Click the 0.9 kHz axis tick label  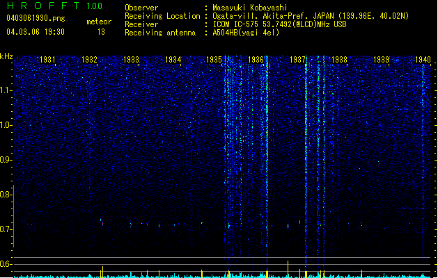pos(6,160)
